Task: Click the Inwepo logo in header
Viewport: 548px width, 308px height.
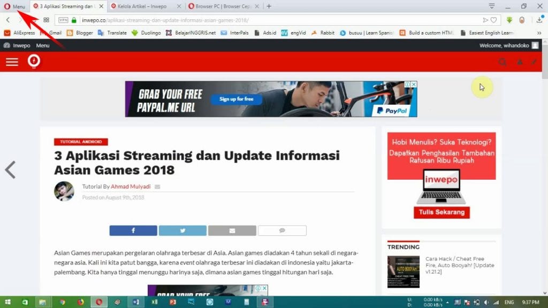Action: (34, 61)
